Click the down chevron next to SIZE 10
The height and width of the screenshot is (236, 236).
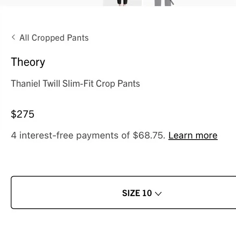pyautogui.click(x=158, y=194)
